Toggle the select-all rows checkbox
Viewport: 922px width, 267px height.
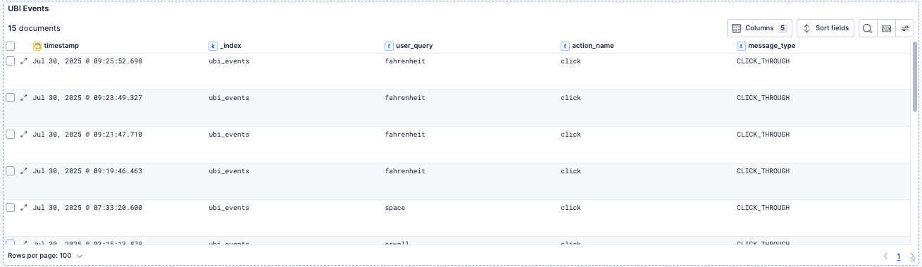pos(11,46)
